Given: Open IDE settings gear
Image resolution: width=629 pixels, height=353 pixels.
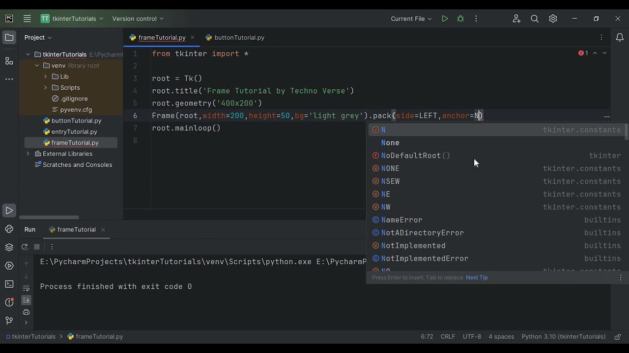Looking at the screenshot, I should point(553,19).
